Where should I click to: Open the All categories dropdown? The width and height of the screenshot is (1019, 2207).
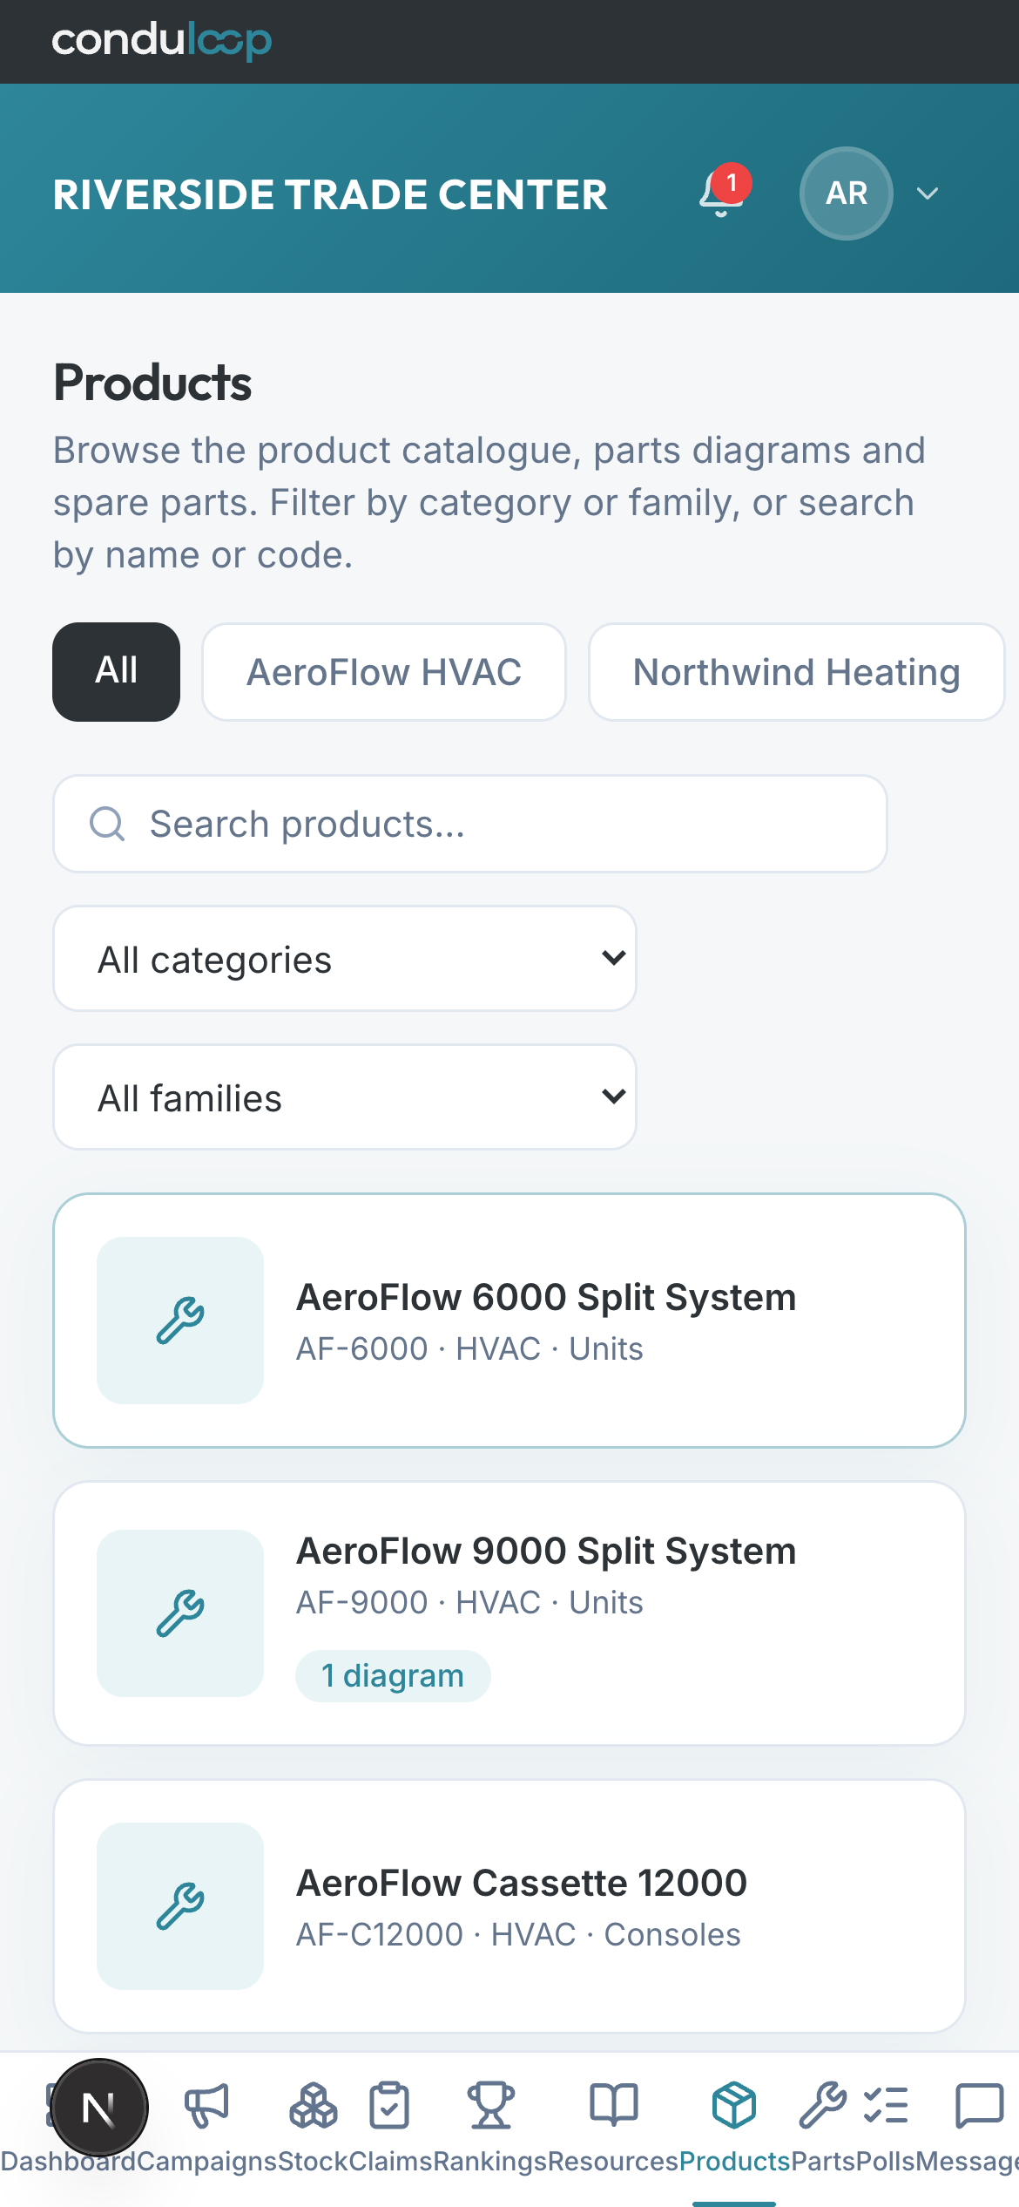pos(345,959)
